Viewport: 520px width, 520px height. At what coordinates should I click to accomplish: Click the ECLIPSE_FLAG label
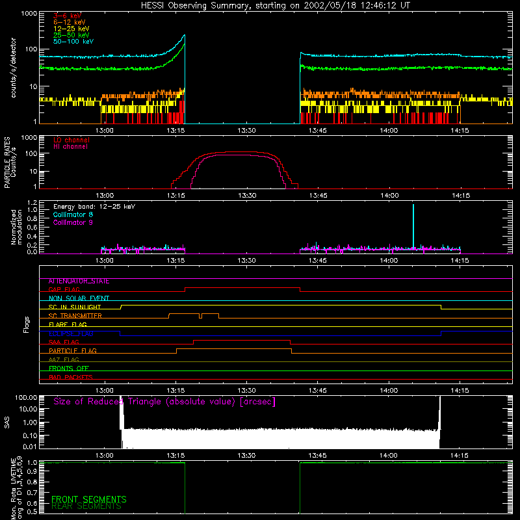click(71, 333)
